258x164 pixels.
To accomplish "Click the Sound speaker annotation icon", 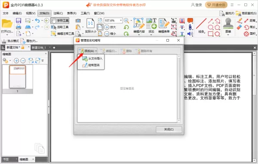I will pos(190,33).
